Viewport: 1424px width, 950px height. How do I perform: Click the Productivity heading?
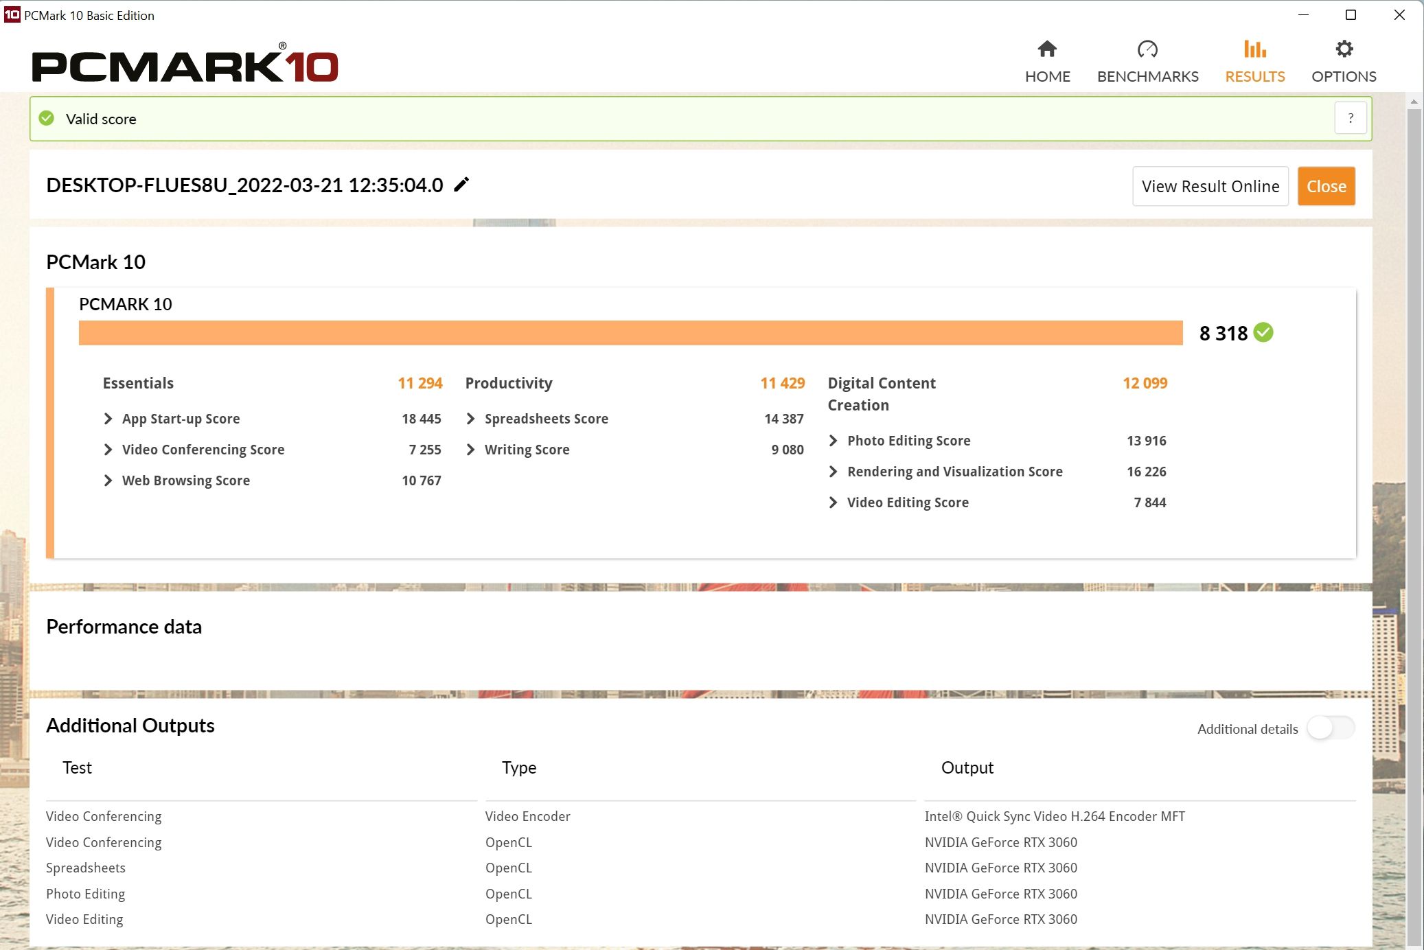(x=509, y=383)
